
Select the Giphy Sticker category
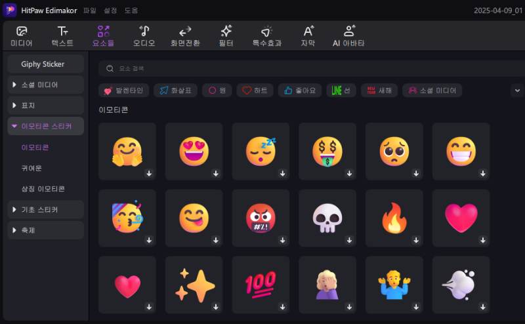45,64
